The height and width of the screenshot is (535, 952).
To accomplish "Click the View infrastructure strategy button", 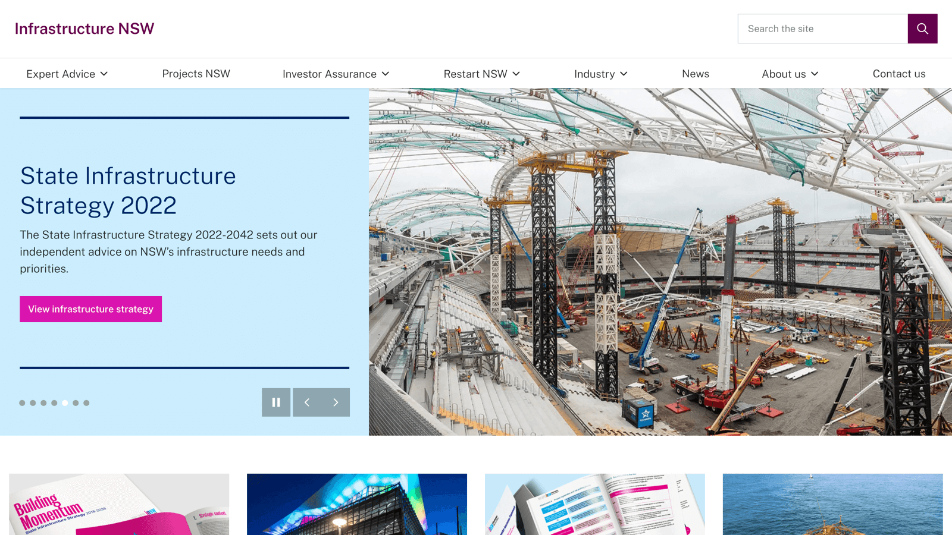I will point(90,309).
